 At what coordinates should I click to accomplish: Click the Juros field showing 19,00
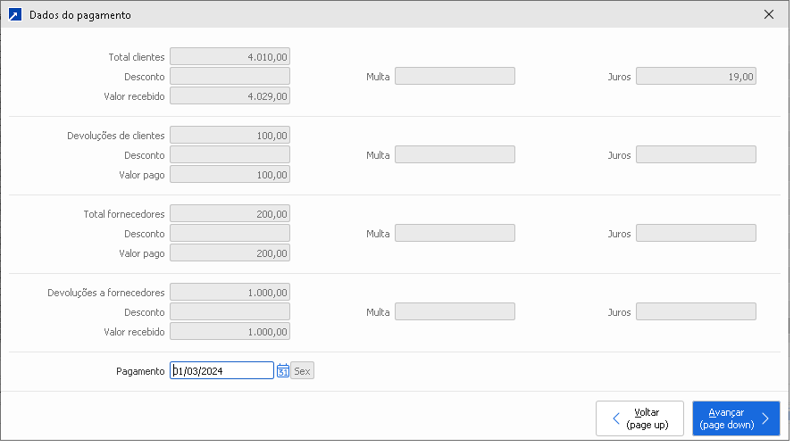click(x=696, y=77)
